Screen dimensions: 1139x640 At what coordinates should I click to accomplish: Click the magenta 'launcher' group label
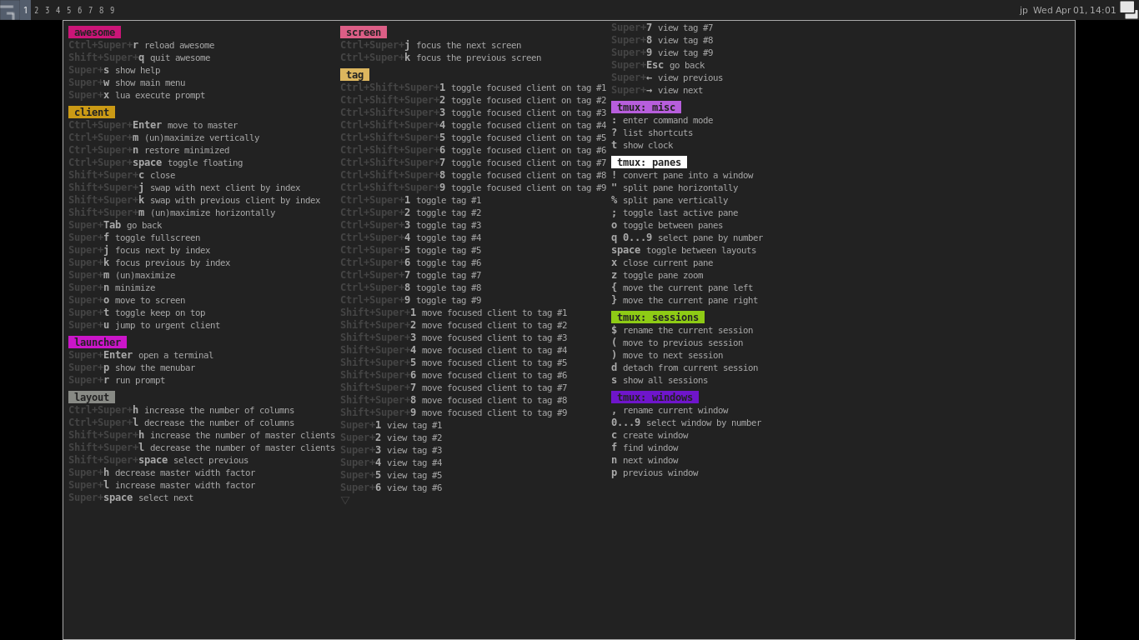[x=98, y=342]
